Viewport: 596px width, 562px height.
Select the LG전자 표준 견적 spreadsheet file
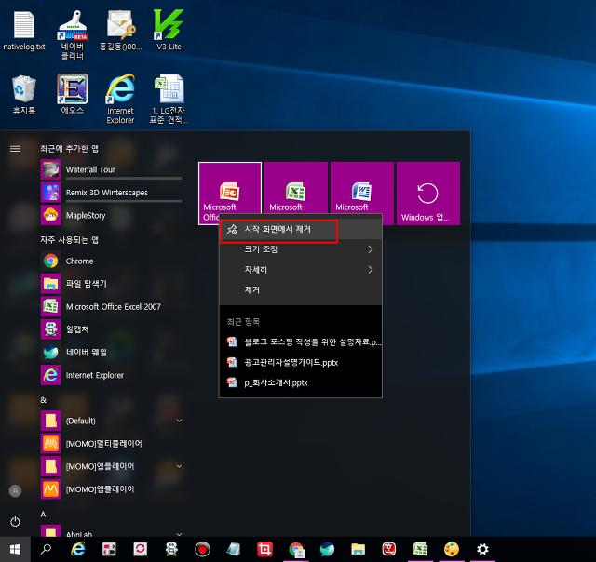(x=169, y=100)
